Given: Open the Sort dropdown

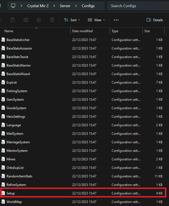Looking at the screenshot, I should point(72,20).
